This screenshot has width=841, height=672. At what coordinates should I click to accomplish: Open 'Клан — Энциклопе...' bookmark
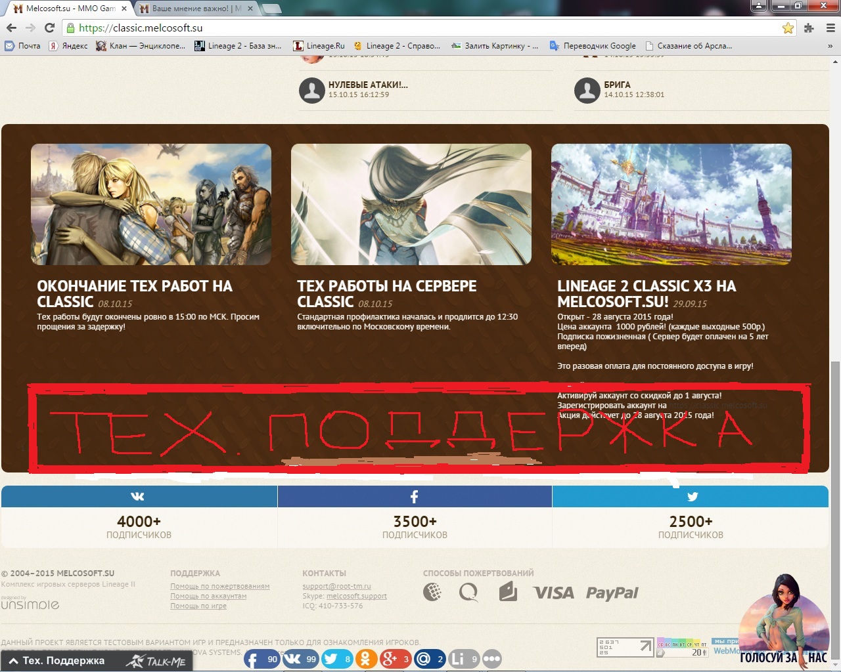point(141,46)
